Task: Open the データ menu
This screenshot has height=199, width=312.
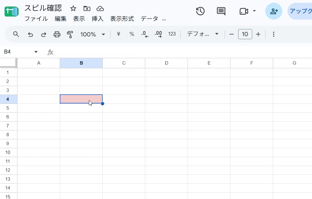Action: (150, 19)
